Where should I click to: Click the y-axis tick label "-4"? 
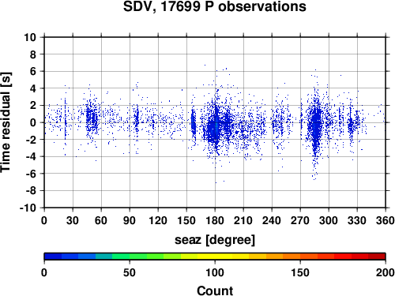31,156
